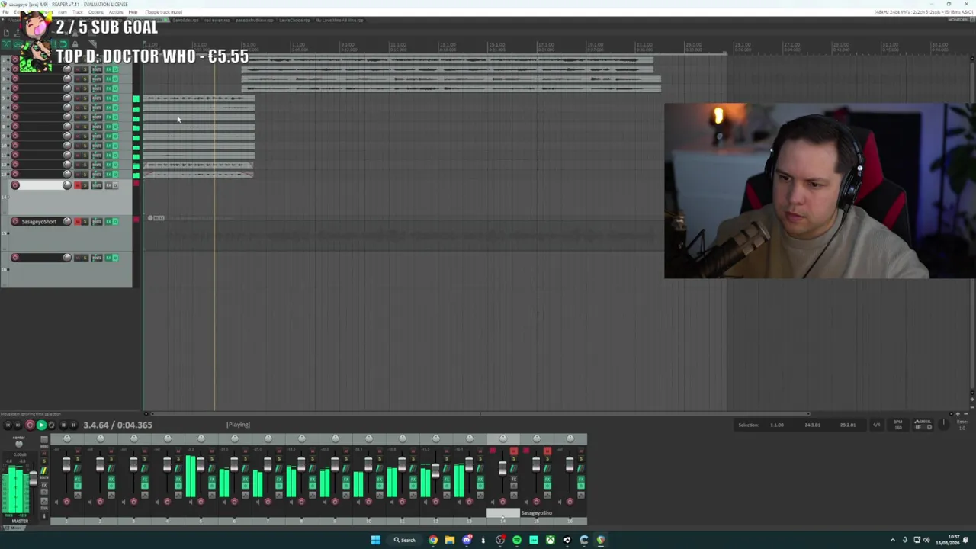Image resolution: width=976 pixels, height=549 pixels.
Task: Switch to the red swan.rpp project tab
Action: 217,21
